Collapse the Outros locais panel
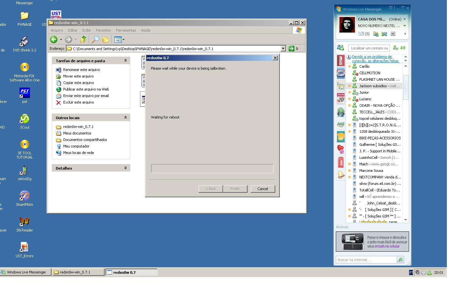 [125, 118]
